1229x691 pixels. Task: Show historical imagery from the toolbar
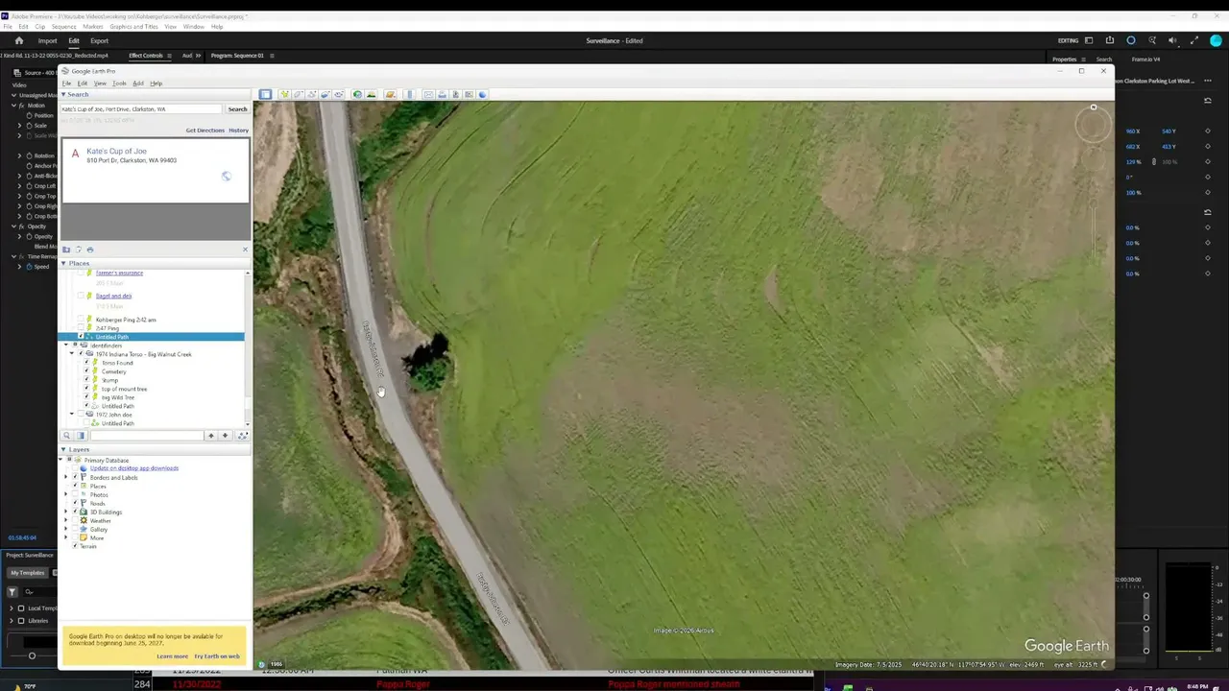click(357, 94)
